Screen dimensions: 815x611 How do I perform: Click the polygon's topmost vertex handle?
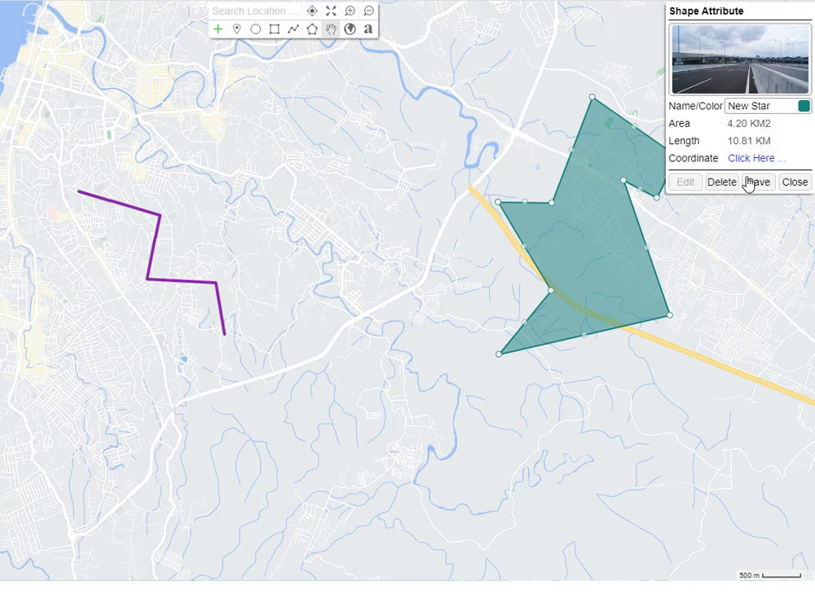(x=592, y=97)
